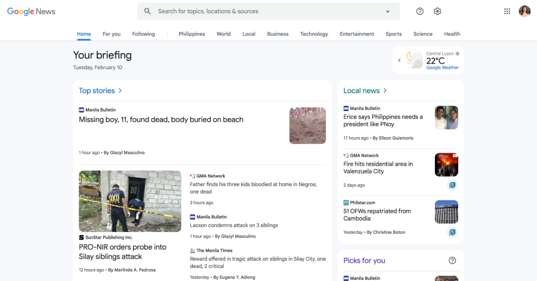Open Lacson condemns attack on 3 siblings
The width and height of the screenshot is (537, 281).
click(234, 225)
